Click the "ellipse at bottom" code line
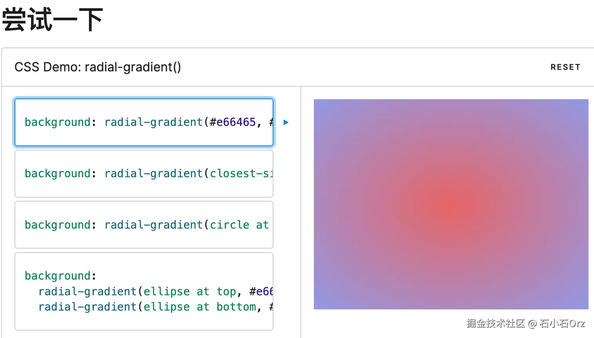 click(155, 307)
